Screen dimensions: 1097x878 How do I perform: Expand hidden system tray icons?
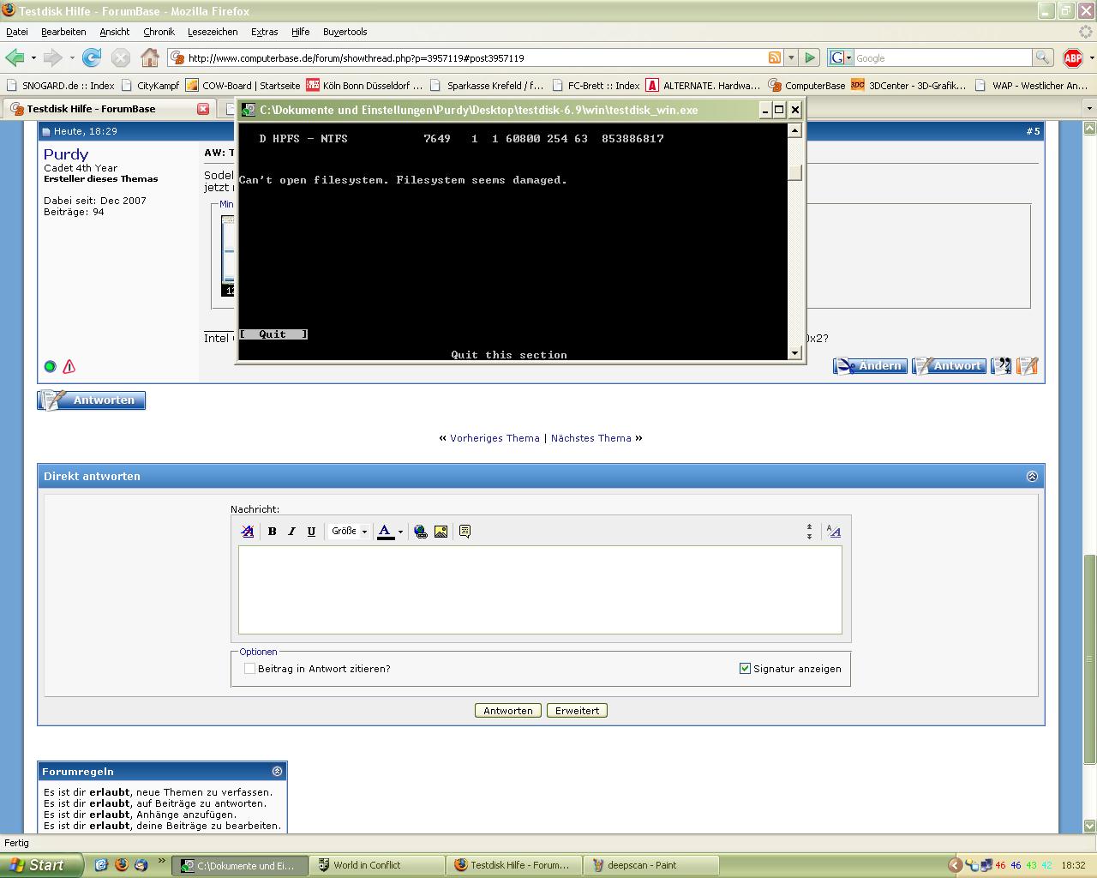(955, 865)
